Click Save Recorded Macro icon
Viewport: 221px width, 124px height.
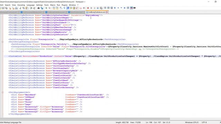pos(101,8)
